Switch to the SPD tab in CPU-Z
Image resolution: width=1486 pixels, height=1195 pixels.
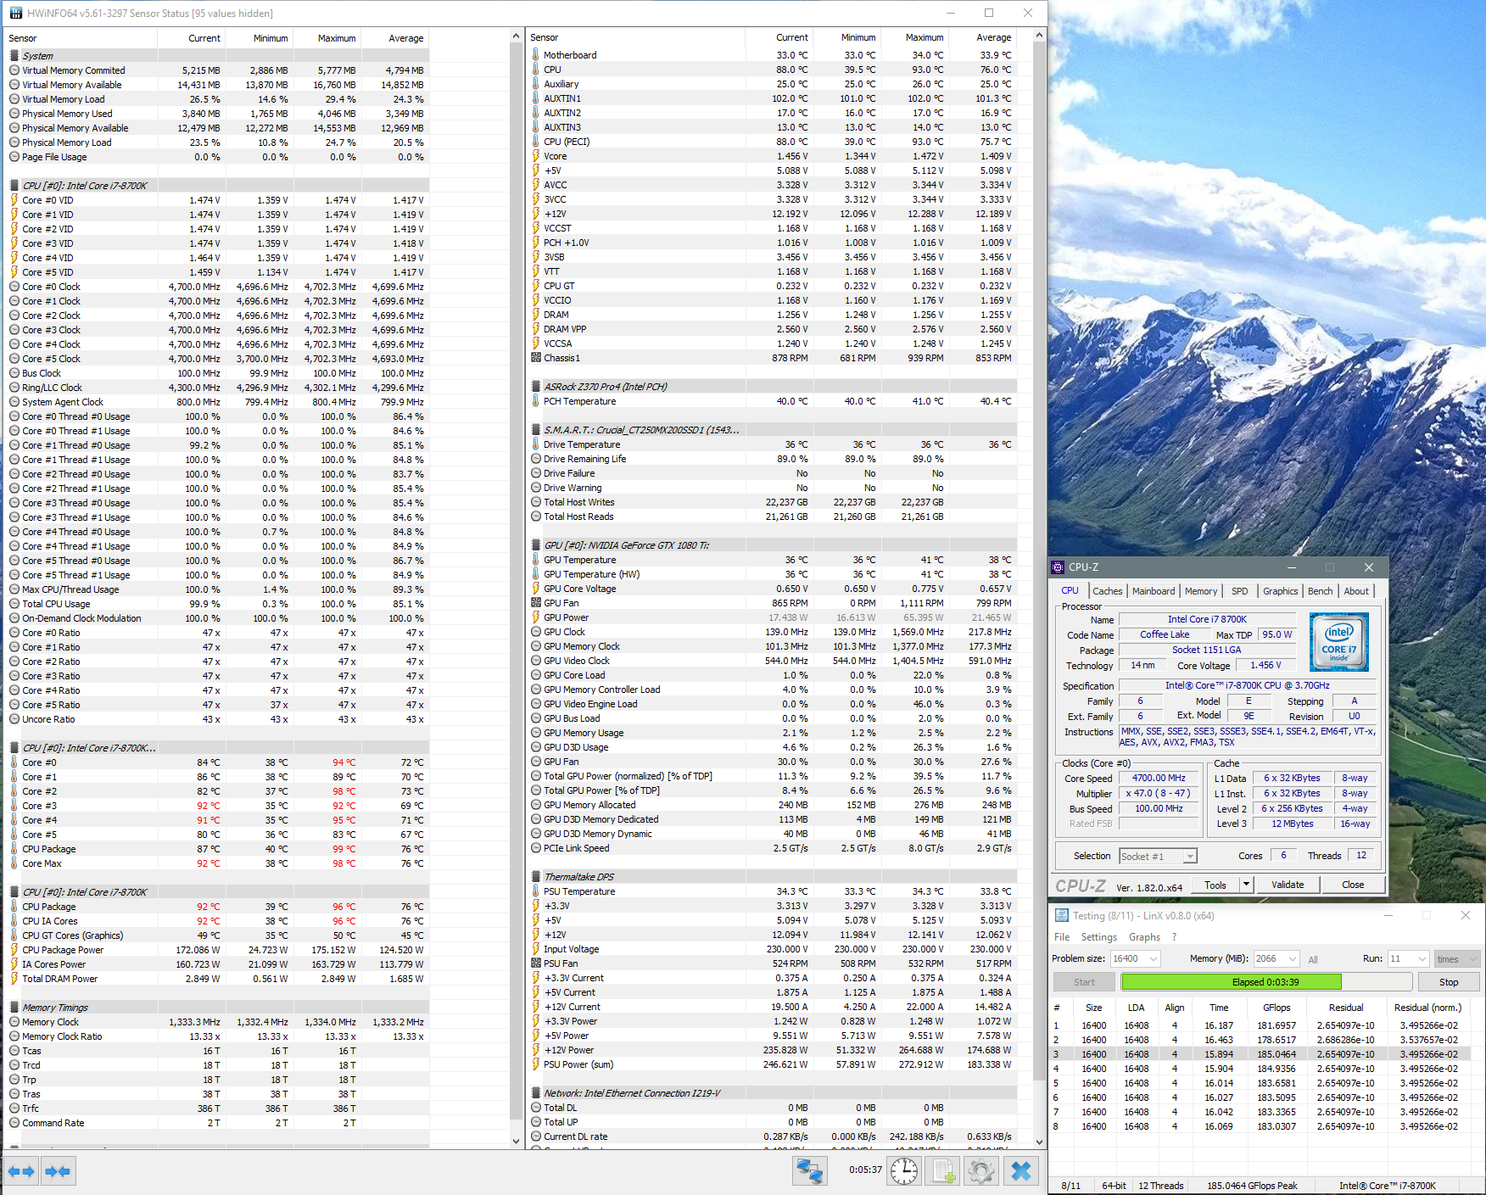1240,591
